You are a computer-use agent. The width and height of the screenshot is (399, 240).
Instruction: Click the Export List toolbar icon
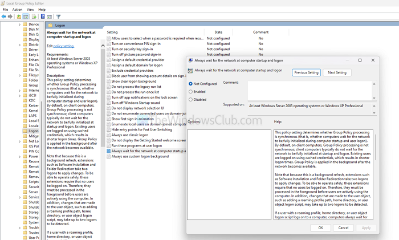pyautogui.click(x=34, y=17)
